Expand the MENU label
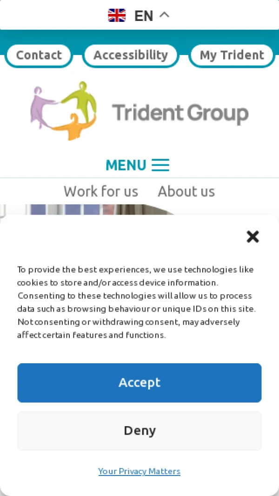 pos(126,165)
